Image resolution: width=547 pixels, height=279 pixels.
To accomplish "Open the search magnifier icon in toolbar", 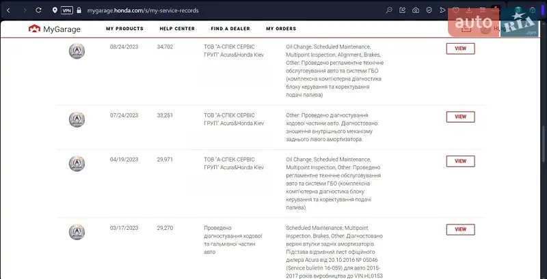I will point(389,10).
